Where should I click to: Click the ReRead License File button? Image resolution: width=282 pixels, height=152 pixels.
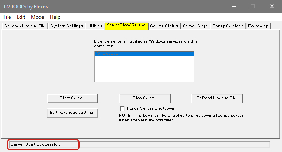click(x=217, y=98)
